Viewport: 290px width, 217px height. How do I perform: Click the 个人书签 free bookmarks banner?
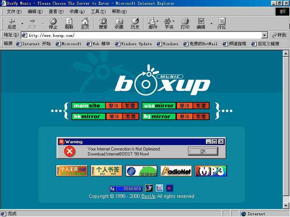[107, 171]
